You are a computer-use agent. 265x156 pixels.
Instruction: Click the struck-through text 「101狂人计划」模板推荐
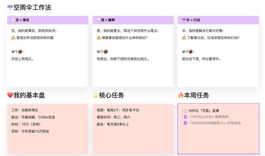click(x=209, y=117)
